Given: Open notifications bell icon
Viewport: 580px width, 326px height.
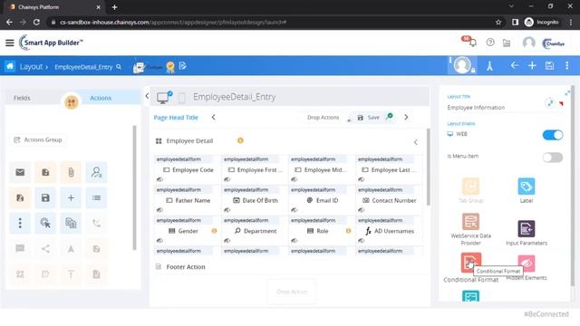Looking at the screenshot, I should [472, 43].
